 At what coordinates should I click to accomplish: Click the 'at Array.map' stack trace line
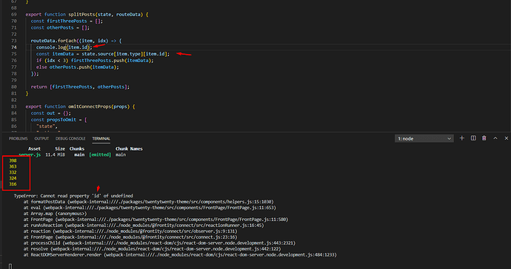click(x=55, y=214)
